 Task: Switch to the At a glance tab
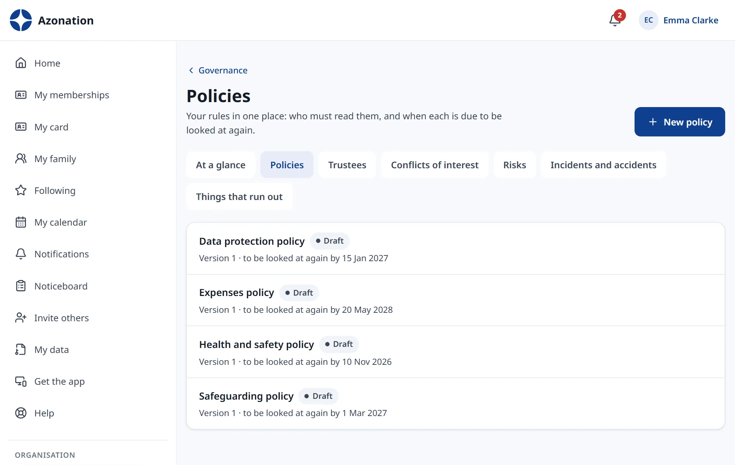click(220, 165)
